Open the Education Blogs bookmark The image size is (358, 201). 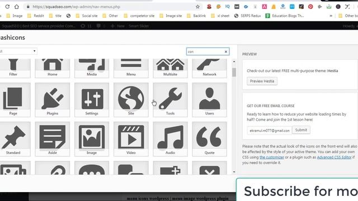pyautogui.click(x=285, y=16)
